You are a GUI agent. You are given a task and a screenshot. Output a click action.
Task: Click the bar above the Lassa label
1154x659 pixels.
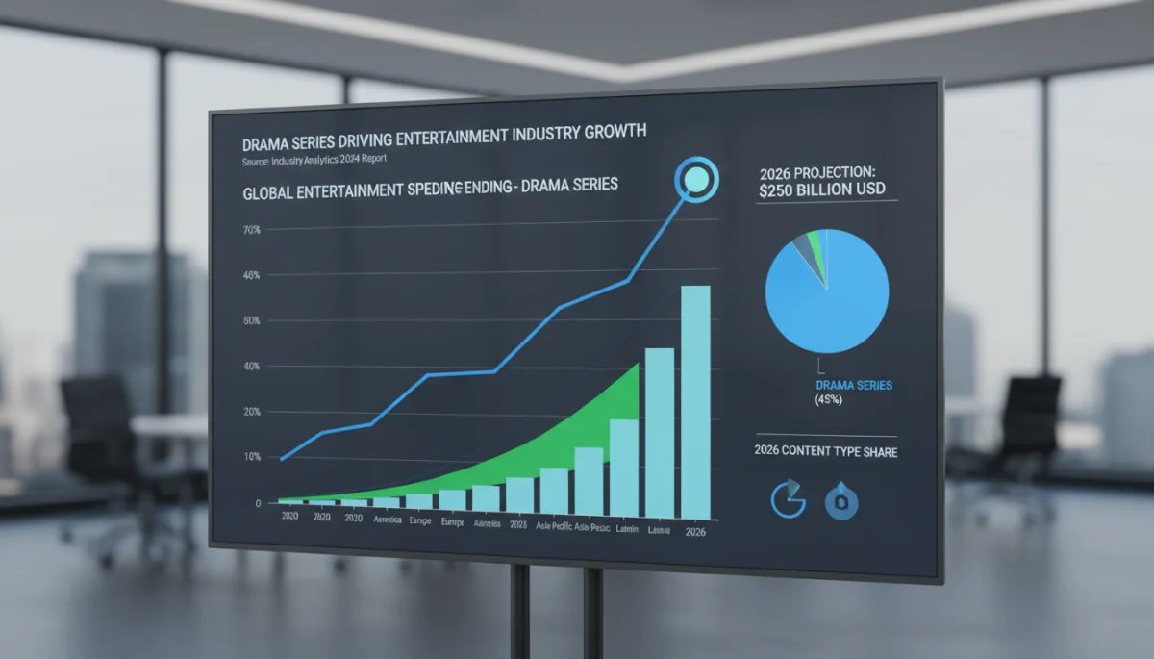(660, 432)
